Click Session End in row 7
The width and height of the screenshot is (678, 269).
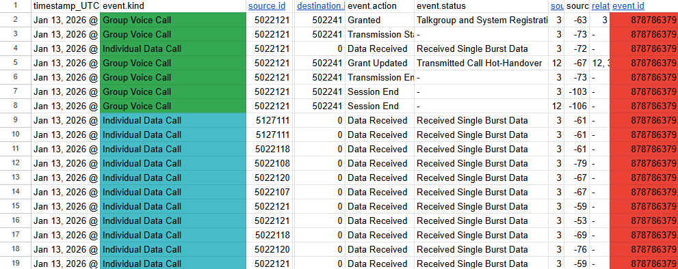pyautogui.click(x=380, y=92)
